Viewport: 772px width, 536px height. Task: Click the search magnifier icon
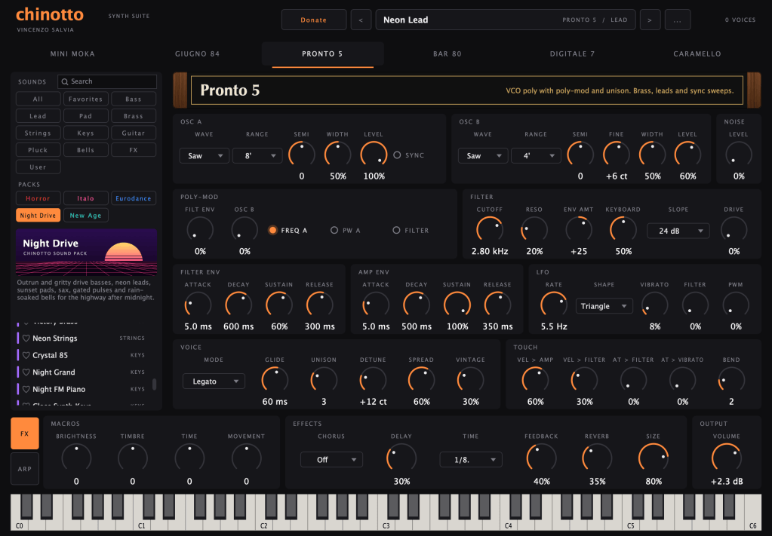[64, 81]
